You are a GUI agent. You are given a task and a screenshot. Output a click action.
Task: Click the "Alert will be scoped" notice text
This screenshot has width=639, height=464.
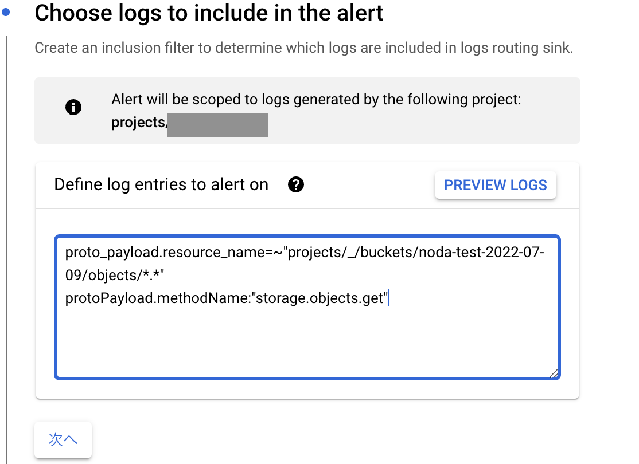[316, 99]
